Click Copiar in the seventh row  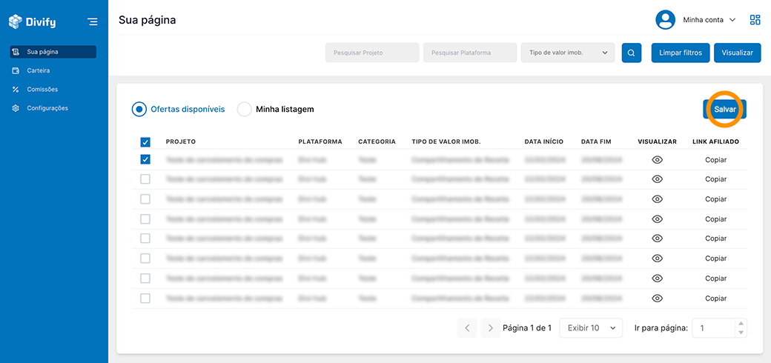(x=715, y=279)
